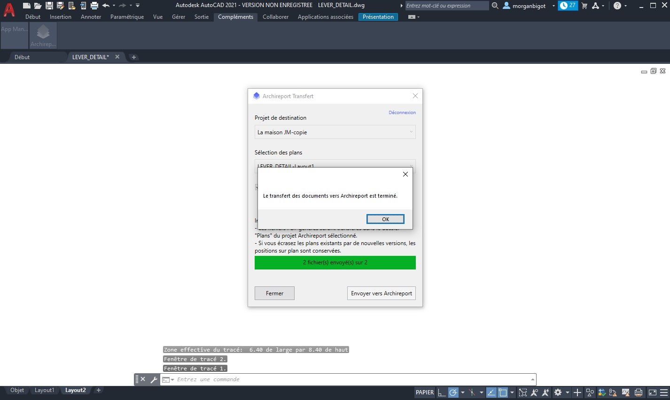670x400 pixels.
Task: Open the Help question mark icon
Action: (617, 6)
